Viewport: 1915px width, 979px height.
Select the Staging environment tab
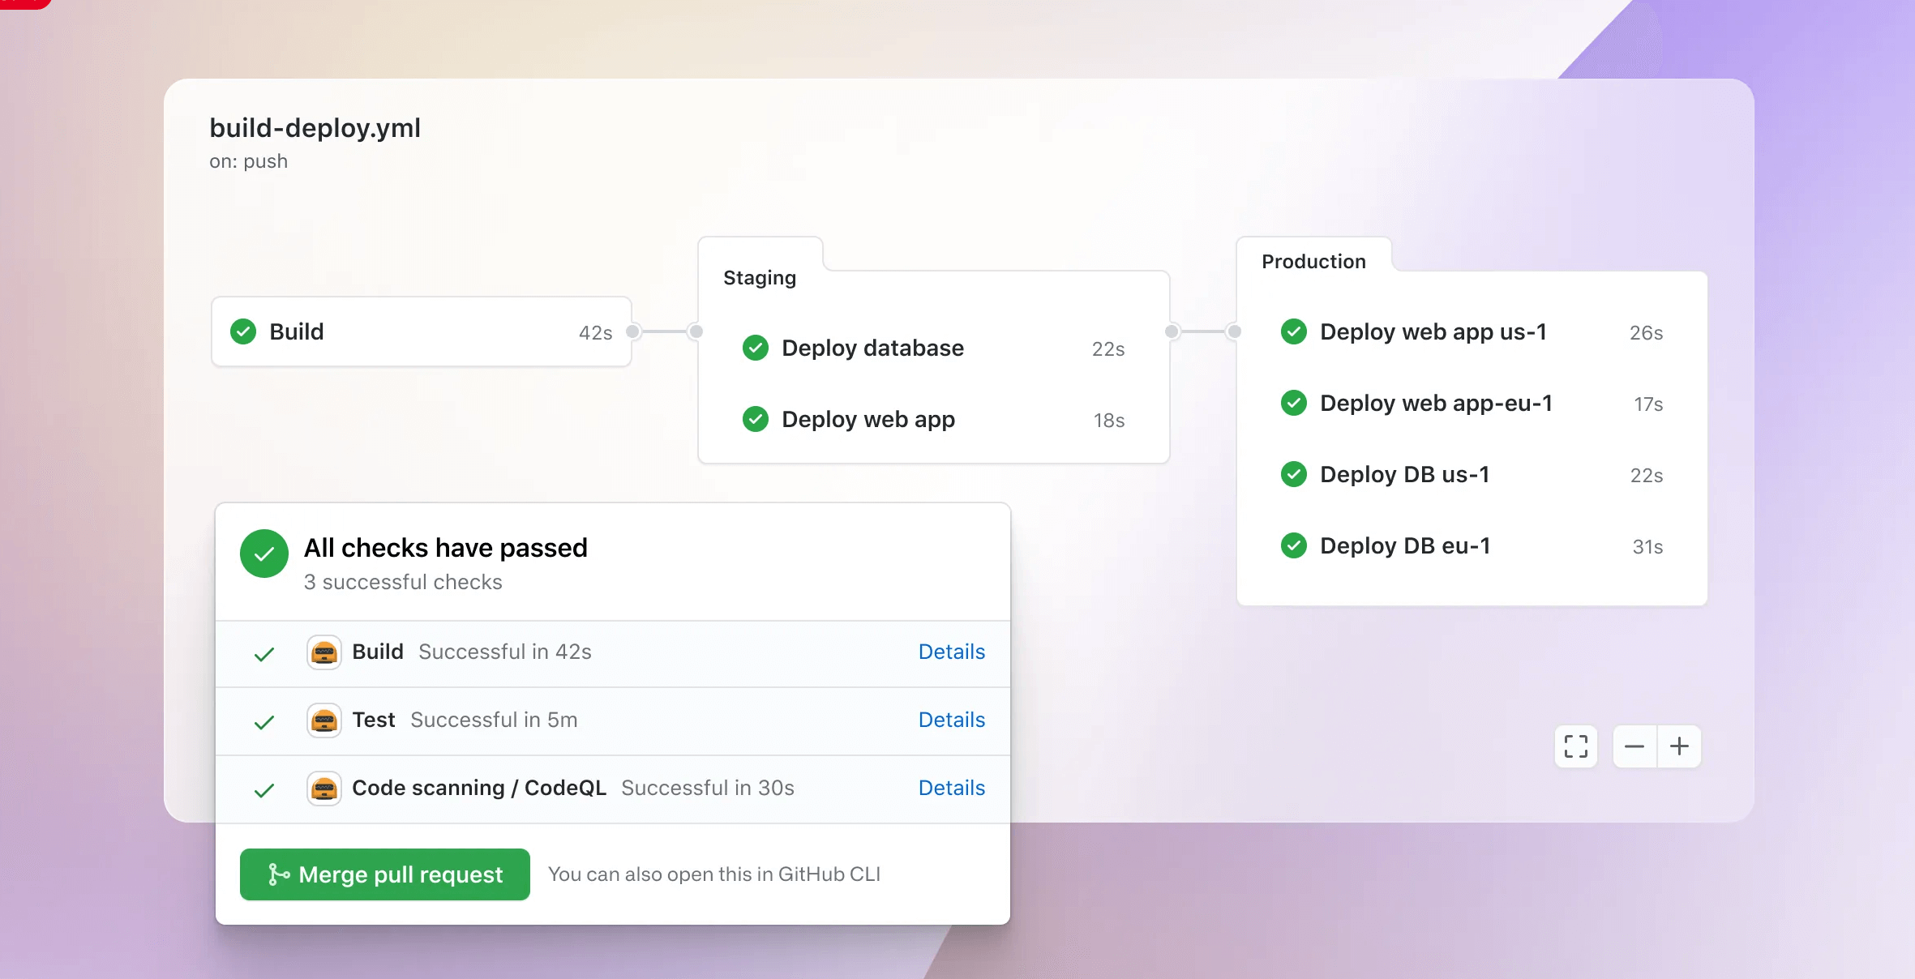coord(760,278)
